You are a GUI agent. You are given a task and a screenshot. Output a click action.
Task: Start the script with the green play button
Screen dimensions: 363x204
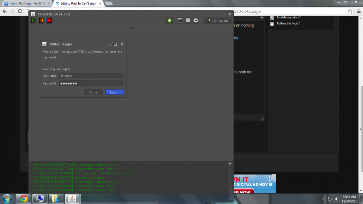pyautogui.click(x=33, y=21)
